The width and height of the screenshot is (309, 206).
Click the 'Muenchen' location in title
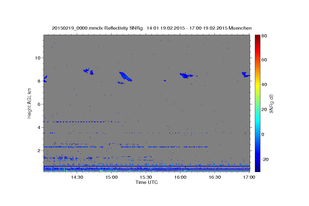[x=240, y=28]
